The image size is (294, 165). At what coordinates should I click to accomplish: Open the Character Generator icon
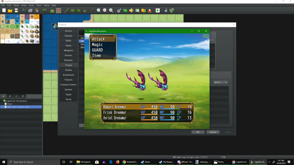[150, 10]
